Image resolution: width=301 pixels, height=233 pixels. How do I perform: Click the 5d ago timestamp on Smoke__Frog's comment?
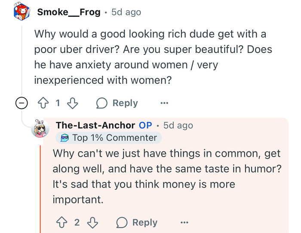(126, 12)
